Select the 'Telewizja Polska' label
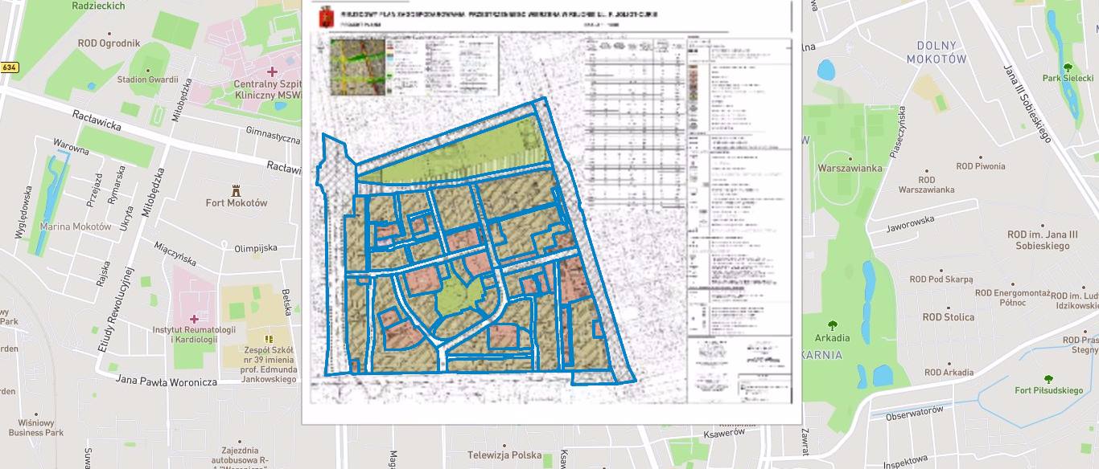The height and width of the screenshot is (469, 1099). 504,455
